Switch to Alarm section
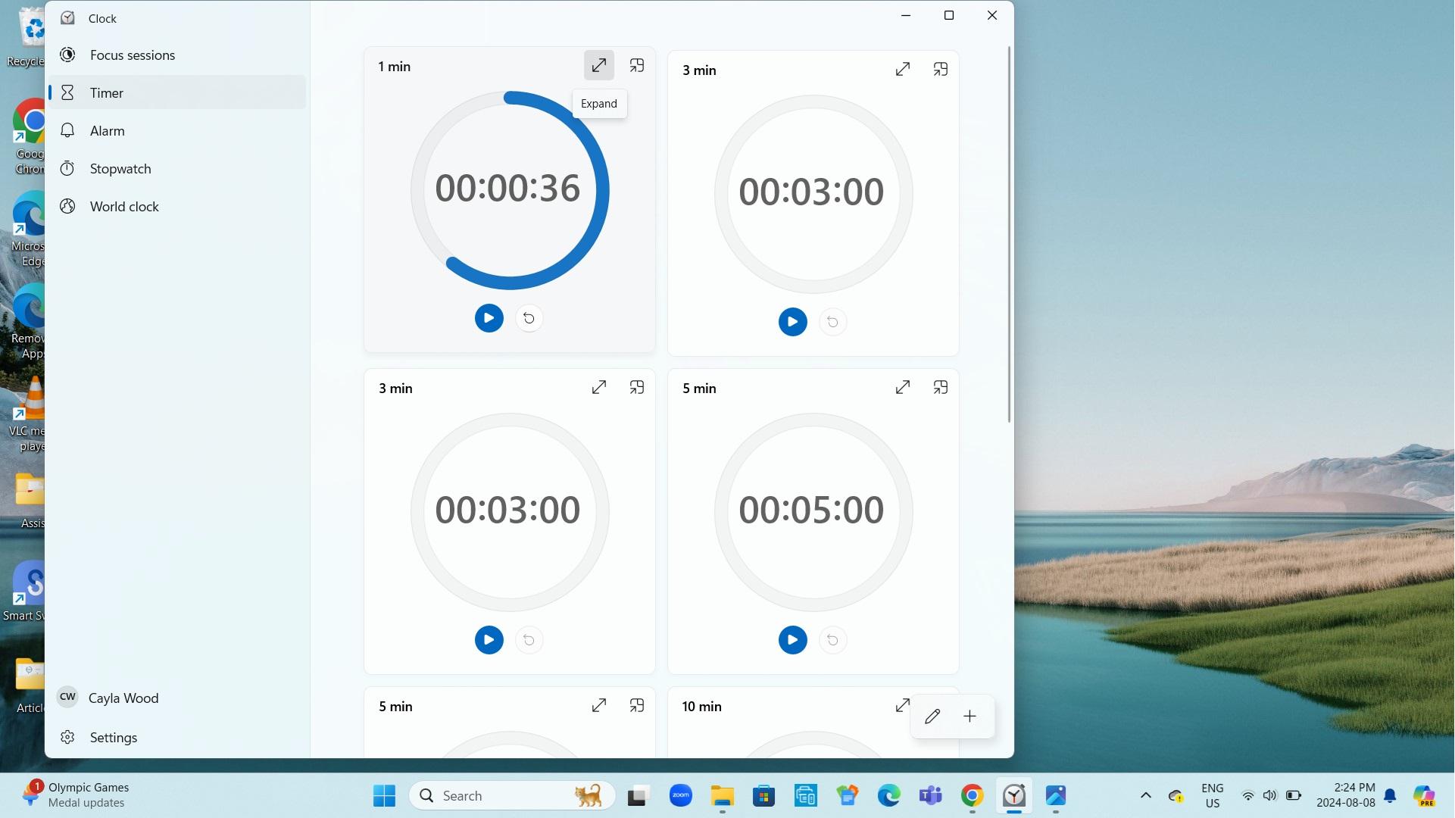Screen dimensions: 1455x818 [107, 131]
